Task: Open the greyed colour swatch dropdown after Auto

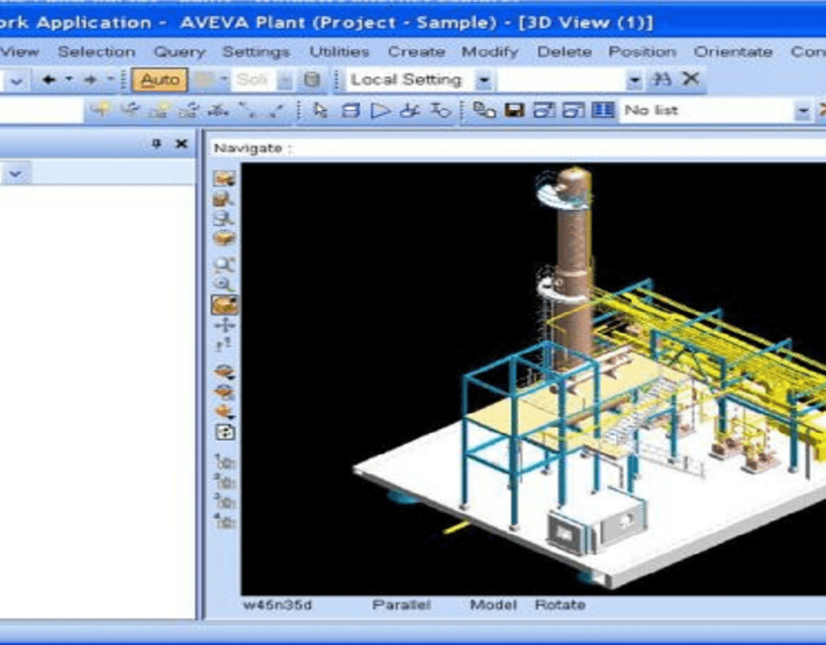Action: click(225, 80)
